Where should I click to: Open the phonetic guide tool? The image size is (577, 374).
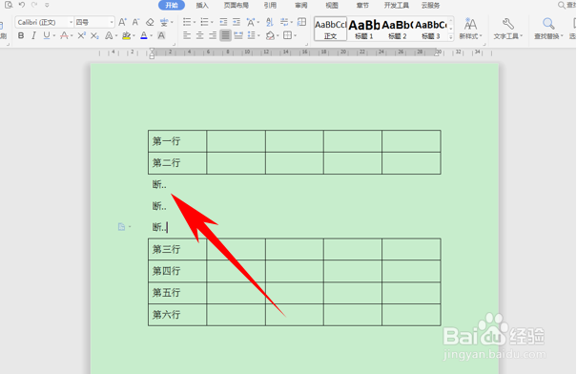164,22
